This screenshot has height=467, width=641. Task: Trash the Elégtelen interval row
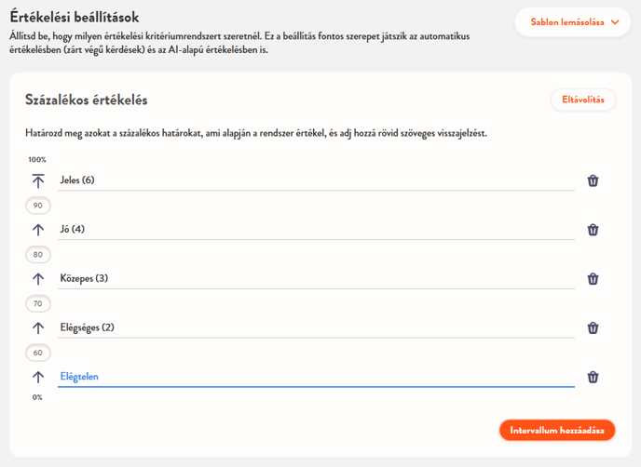point(593,377)
